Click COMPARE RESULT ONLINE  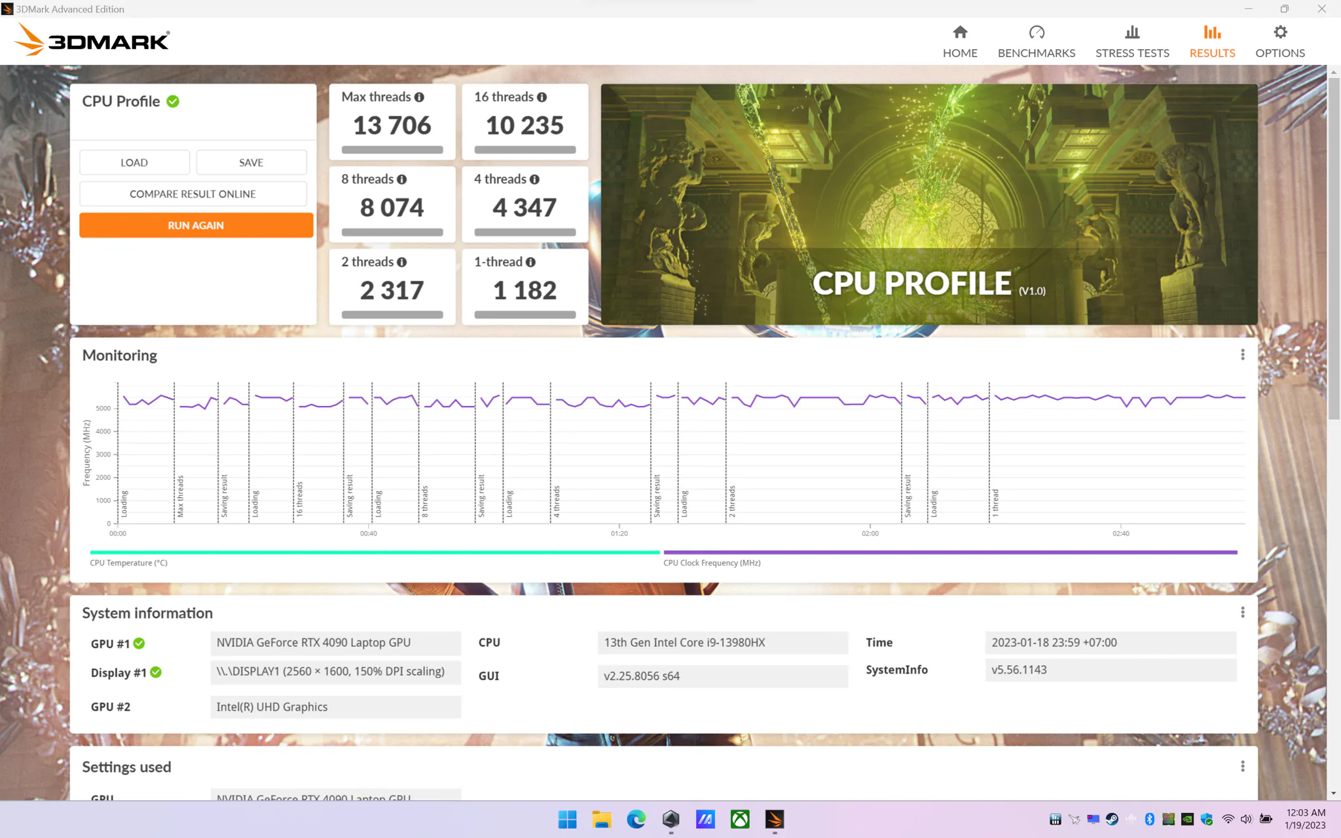coord(193,194)
